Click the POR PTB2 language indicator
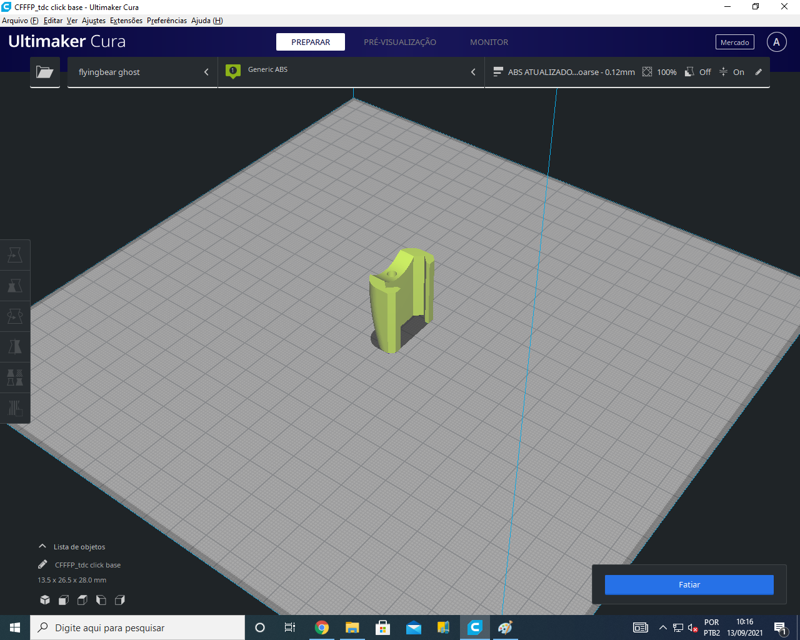Viewport: 800px width, 640px height. 712,627
